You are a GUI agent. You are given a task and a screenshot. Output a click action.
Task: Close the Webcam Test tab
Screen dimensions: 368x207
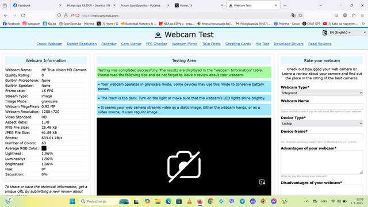pyautogui.click(x=276, y=5)
